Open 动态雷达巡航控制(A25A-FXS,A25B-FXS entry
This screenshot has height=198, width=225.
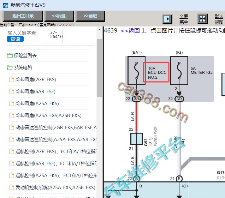coord(56,139)
